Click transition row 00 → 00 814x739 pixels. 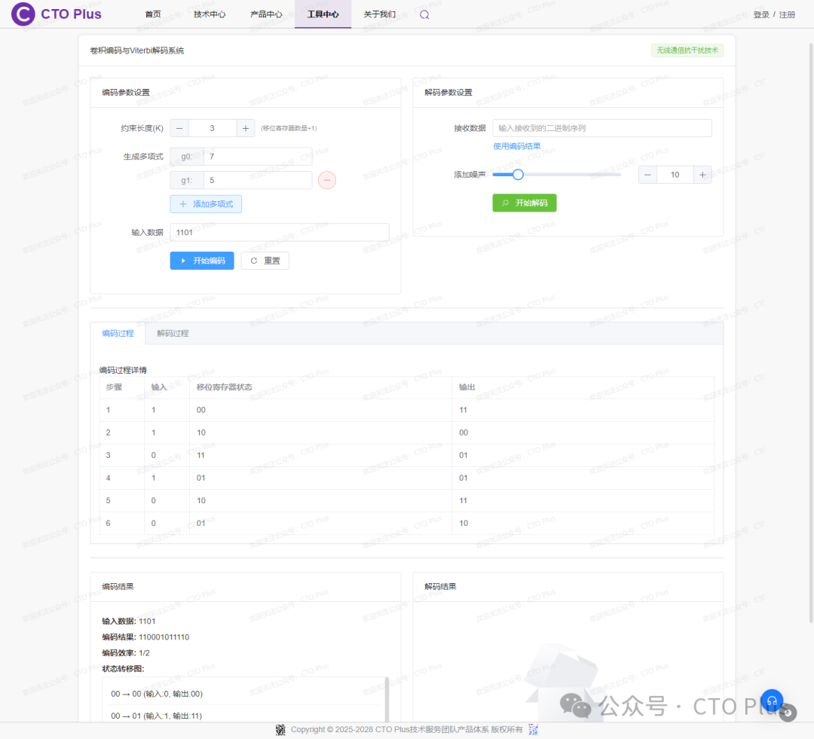244,694
